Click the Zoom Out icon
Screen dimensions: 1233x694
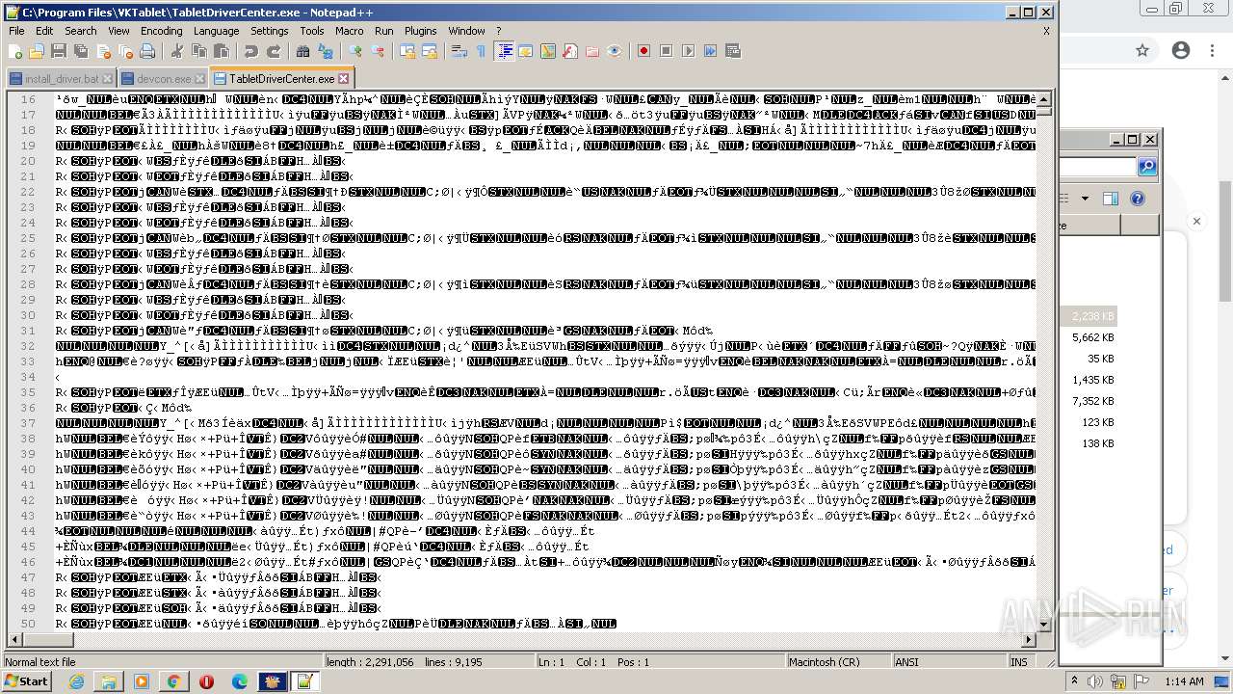378,51
